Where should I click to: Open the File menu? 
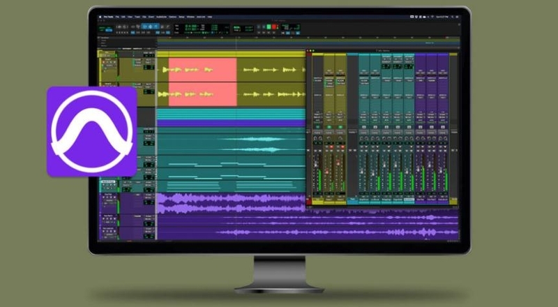117,17
